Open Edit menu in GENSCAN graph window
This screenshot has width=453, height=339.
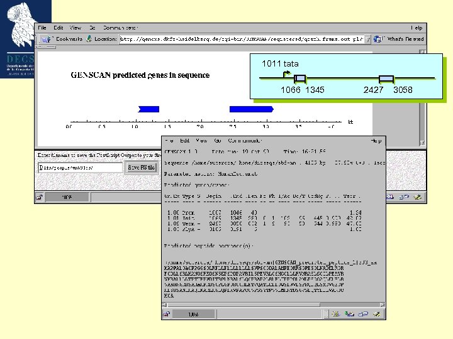pos(58,28)
